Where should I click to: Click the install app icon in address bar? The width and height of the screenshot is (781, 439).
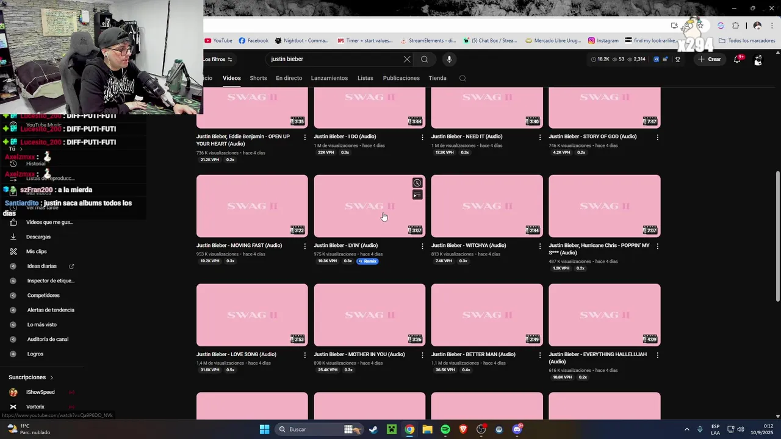(x=674, y=26)
